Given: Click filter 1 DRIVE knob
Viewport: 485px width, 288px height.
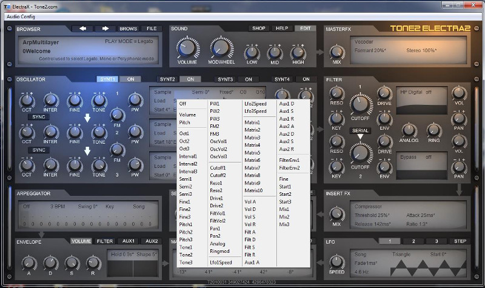Looking at the screenshot, I should (384, 93).
